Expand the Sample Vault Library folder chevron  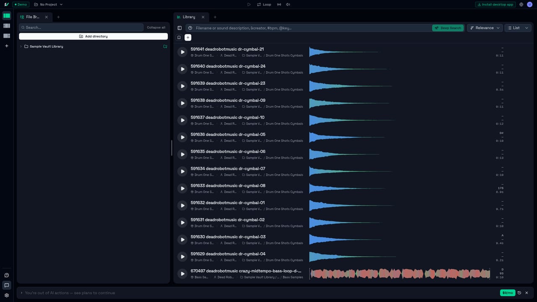[21, 47]
